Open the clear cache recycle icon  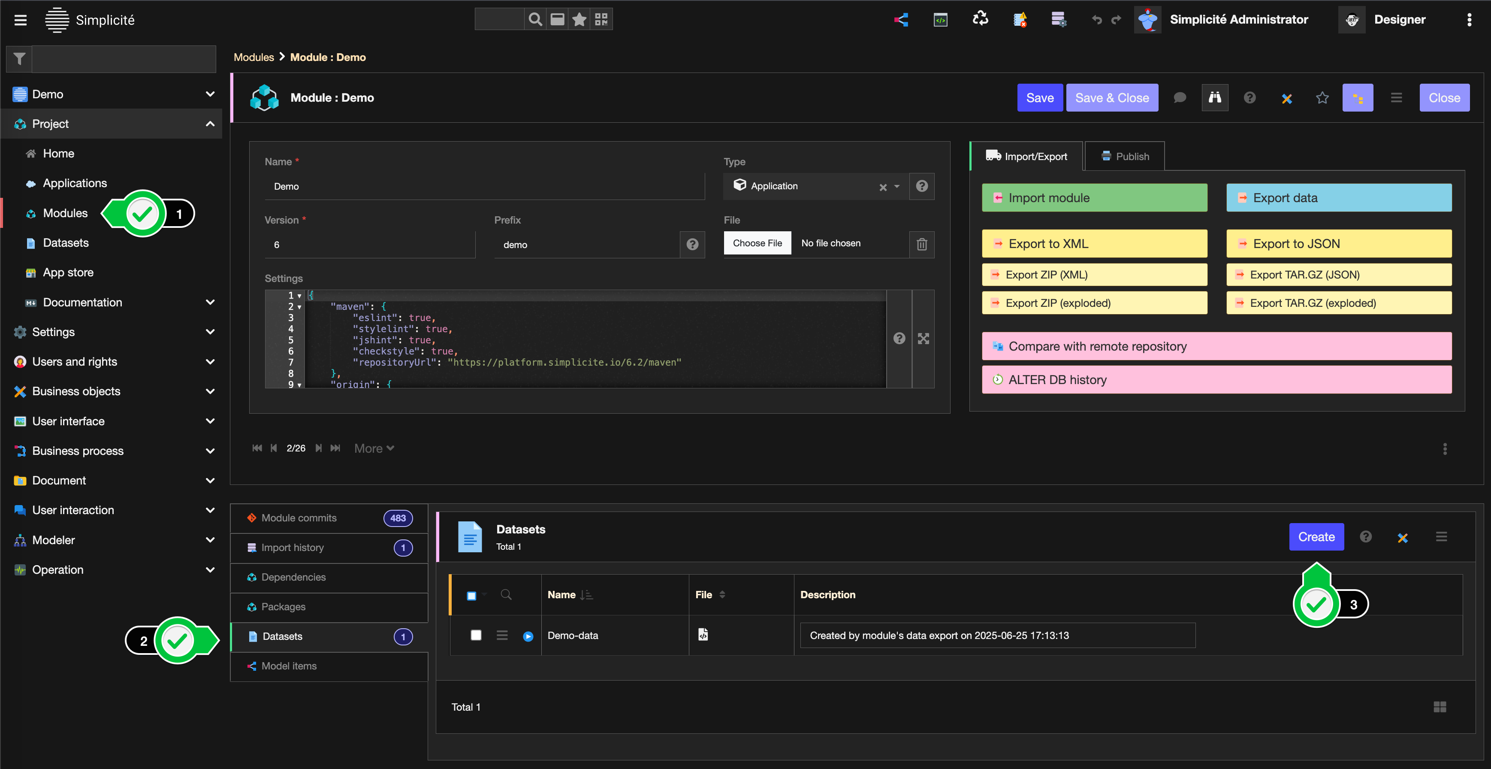980,19
